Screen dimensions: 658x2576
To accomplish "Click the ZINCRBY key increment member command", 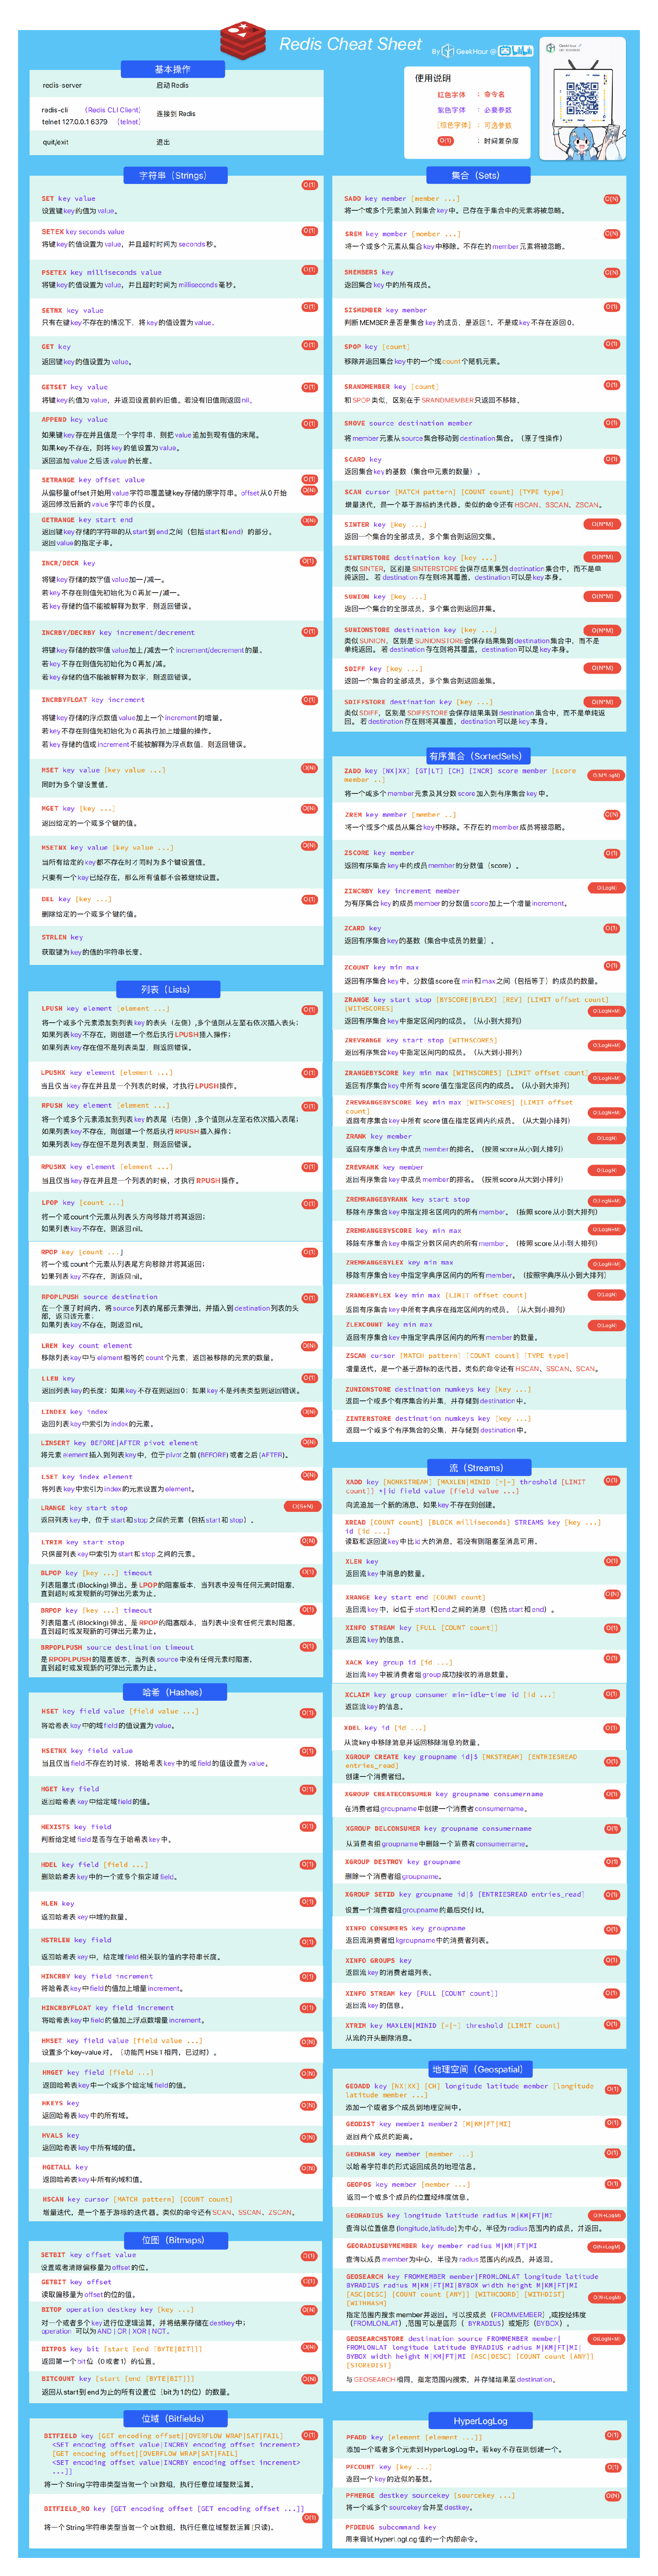I will pos(402,891).
